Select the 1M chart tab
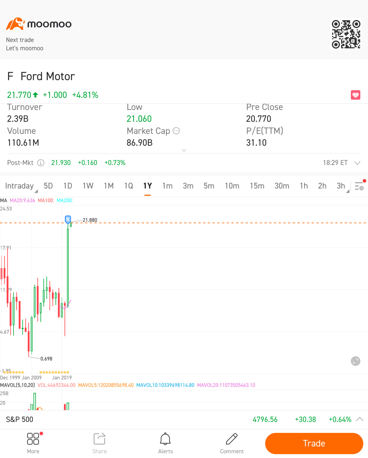 (109, 186)
